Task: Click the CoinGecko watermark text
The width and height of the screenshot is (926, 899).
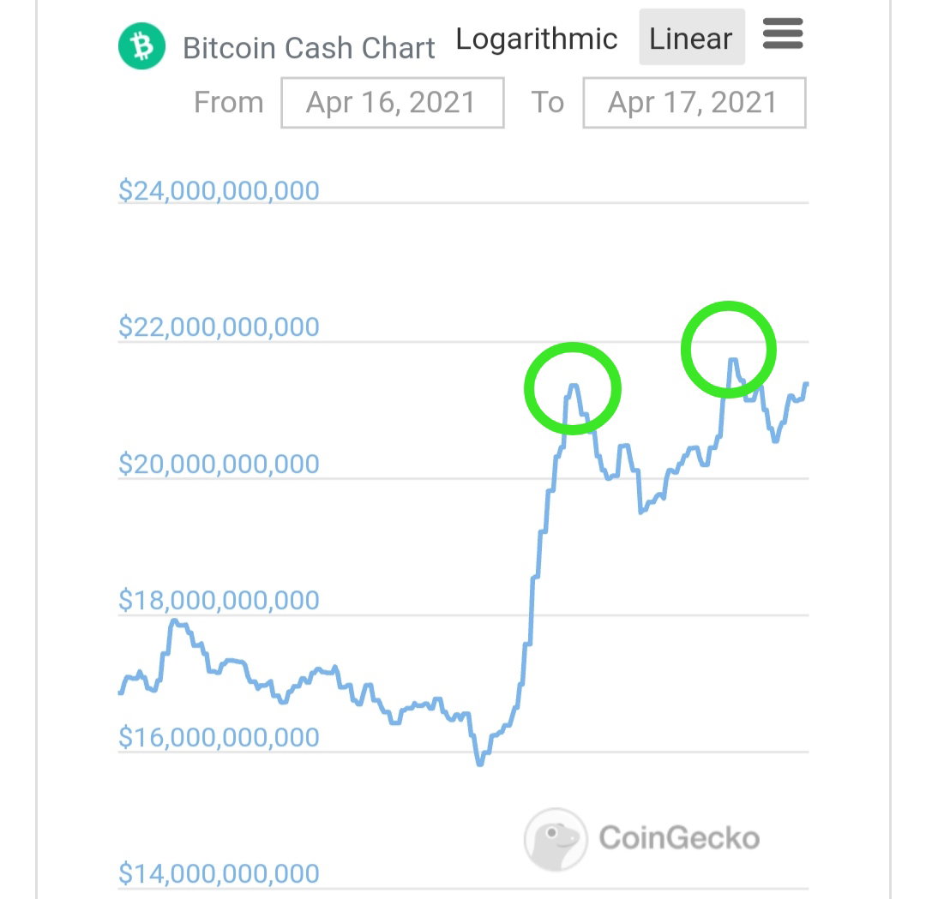Action: [679, 837]
